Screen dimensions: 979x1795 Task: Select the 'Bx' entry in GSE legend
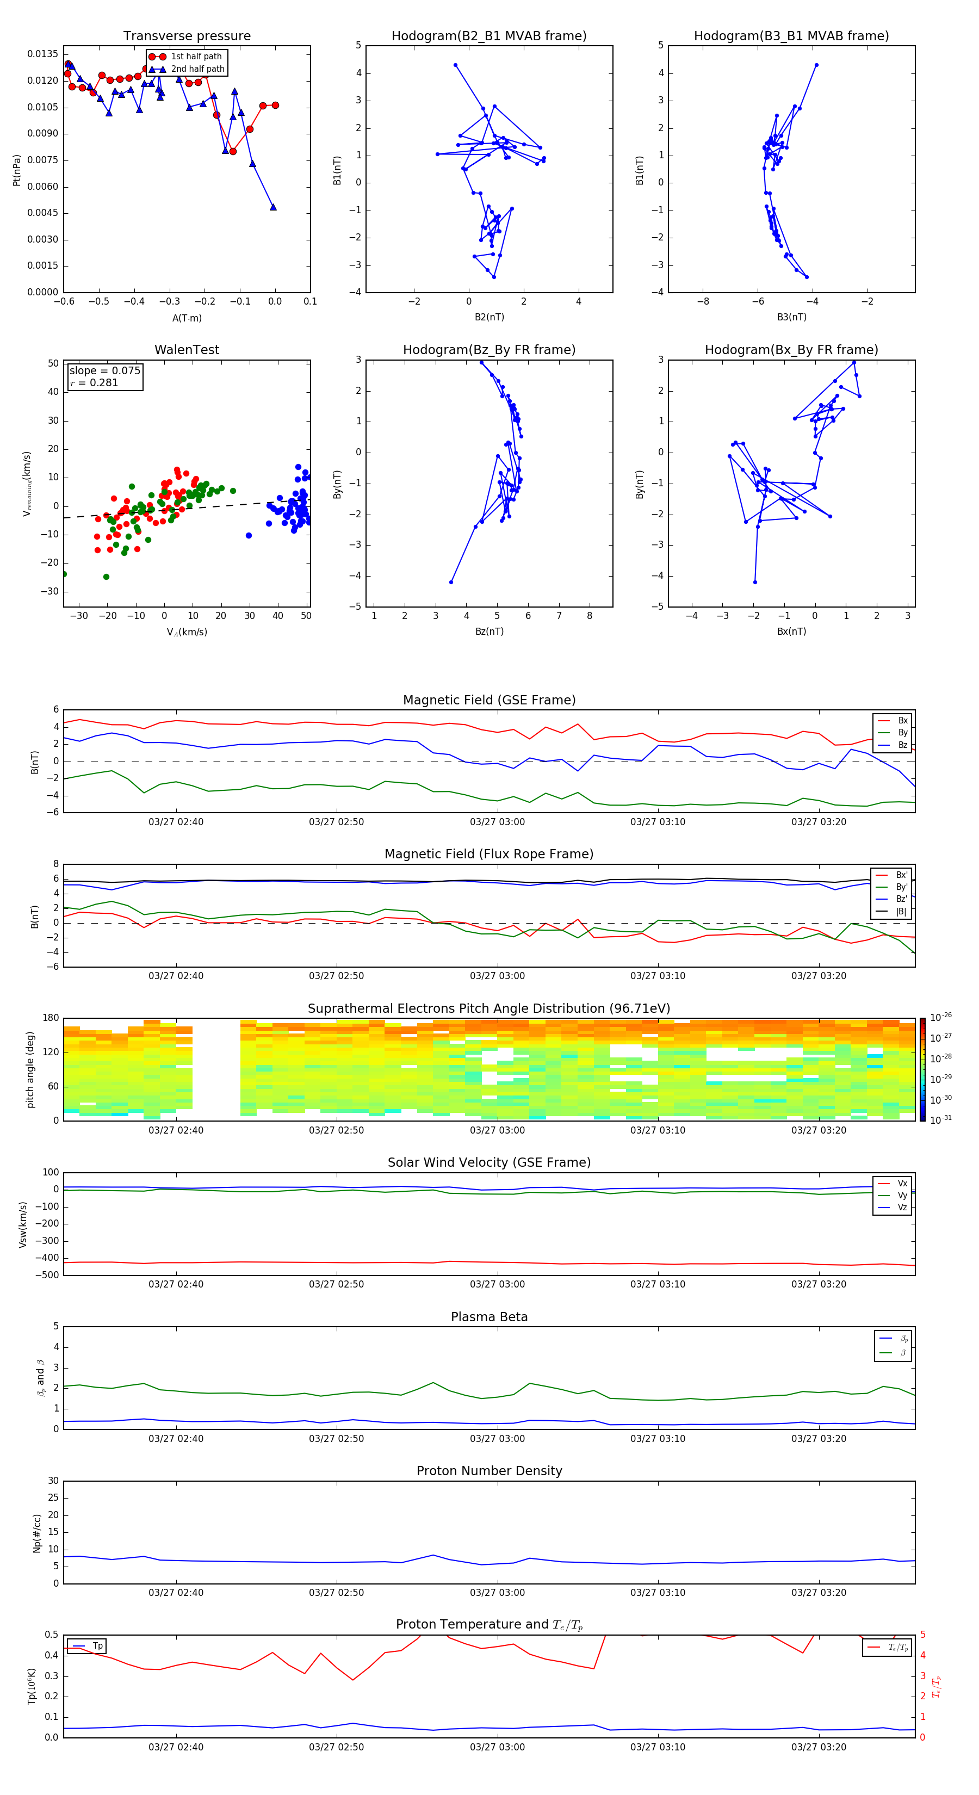pos(893,721)
